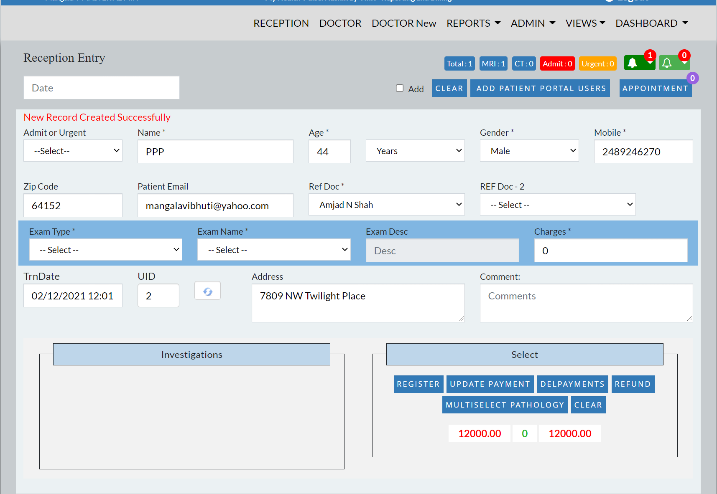Click the Date input field
The height and width of the screenshot is (494, 717).
pyautogui.click(x=102, y=88)
